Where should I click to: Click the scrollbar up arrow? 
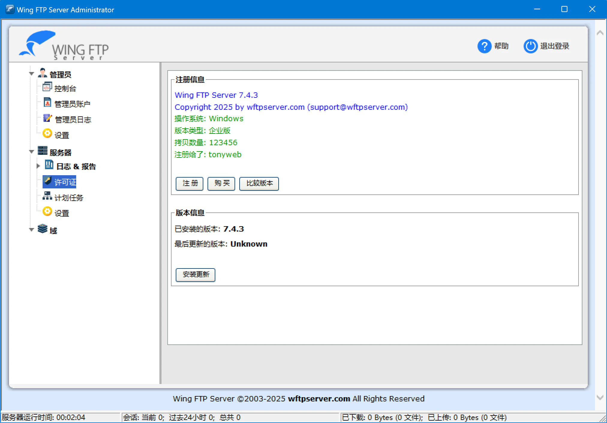pos(600,33)
